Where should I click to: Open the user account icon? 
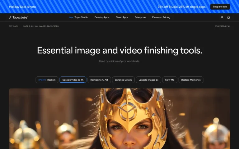(x=222, y=17)
